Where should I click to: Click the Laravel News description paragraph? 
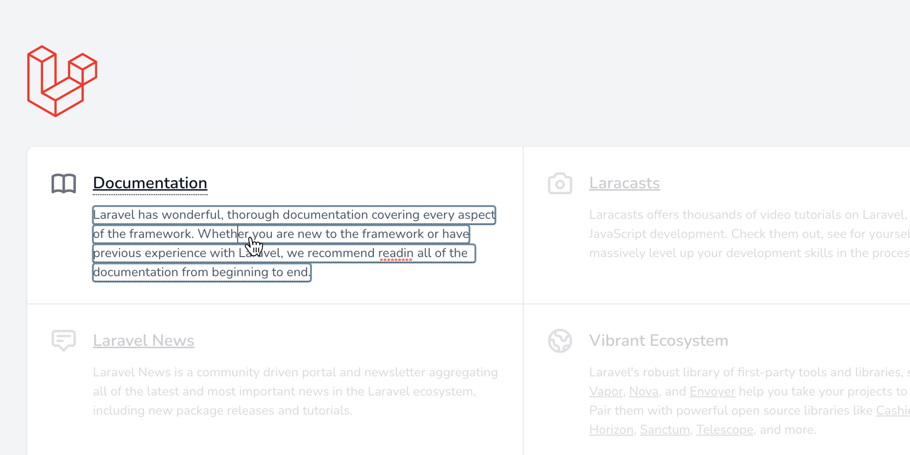coord(295,391)
